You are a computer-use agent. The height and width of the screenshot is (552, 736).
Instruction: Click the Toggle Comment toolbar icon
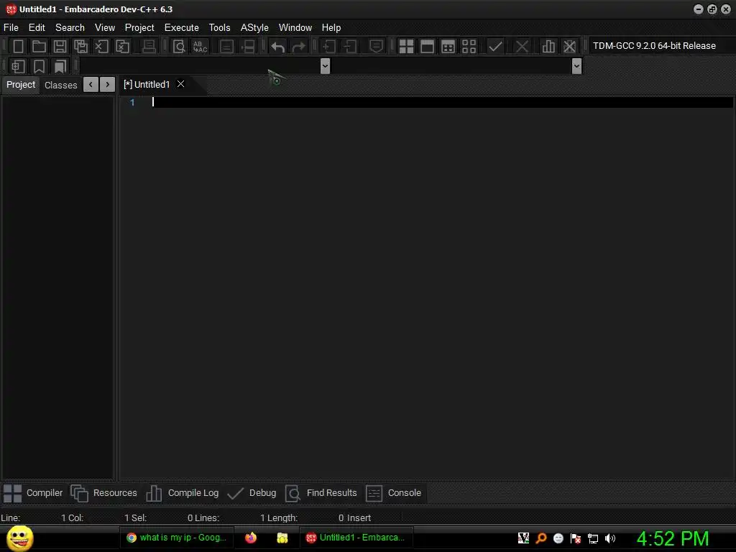(376, 46)
